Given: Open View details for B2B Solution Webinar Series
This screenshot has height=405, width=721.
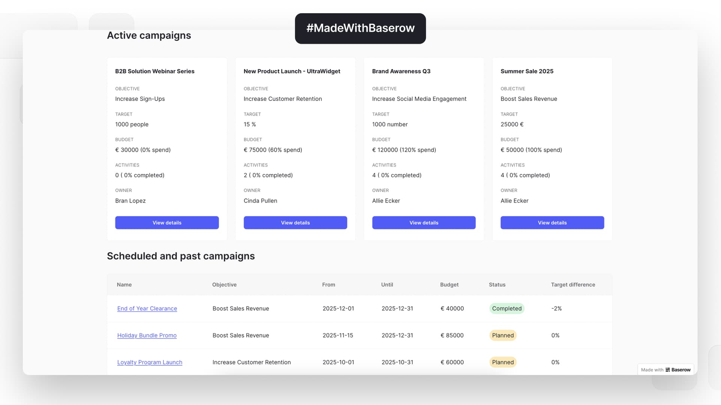Looking at the screenshot, I should click(167, 222).
